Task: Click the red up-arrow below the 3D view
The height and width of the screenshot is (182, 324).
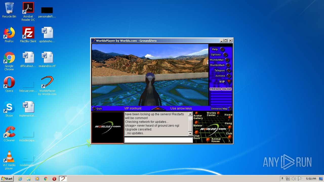Action: click(158, 108)
